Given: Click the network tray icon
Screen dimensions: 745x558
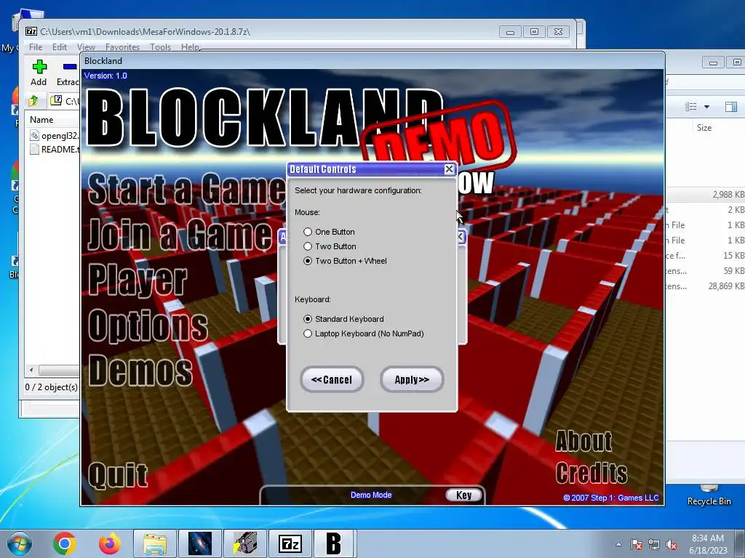Looking at the screenshot, I should point(654,544).
